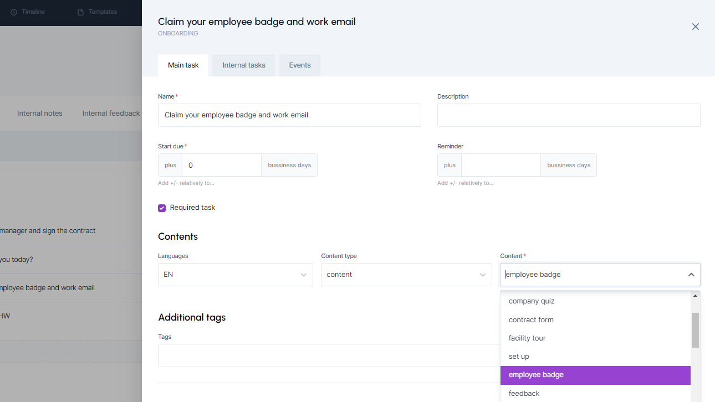Open the Internal notes tab in the background
The width and height of the screenshot is (715, 402).
[40, 114]
